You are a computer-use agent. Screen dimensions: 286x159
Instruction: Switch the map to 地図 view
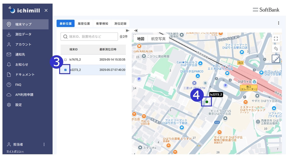tap(141, 39)
